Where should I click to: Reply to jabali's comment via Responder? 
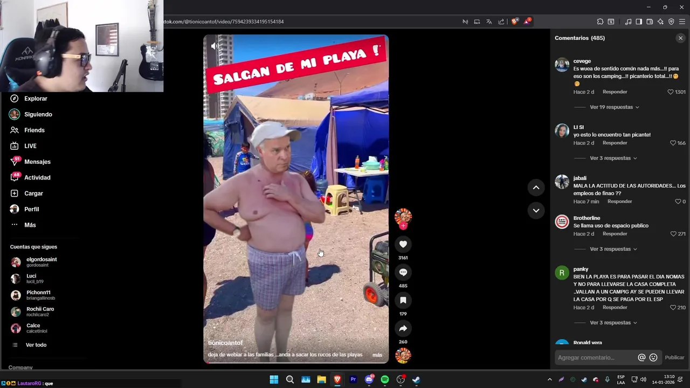click(619, 202)
